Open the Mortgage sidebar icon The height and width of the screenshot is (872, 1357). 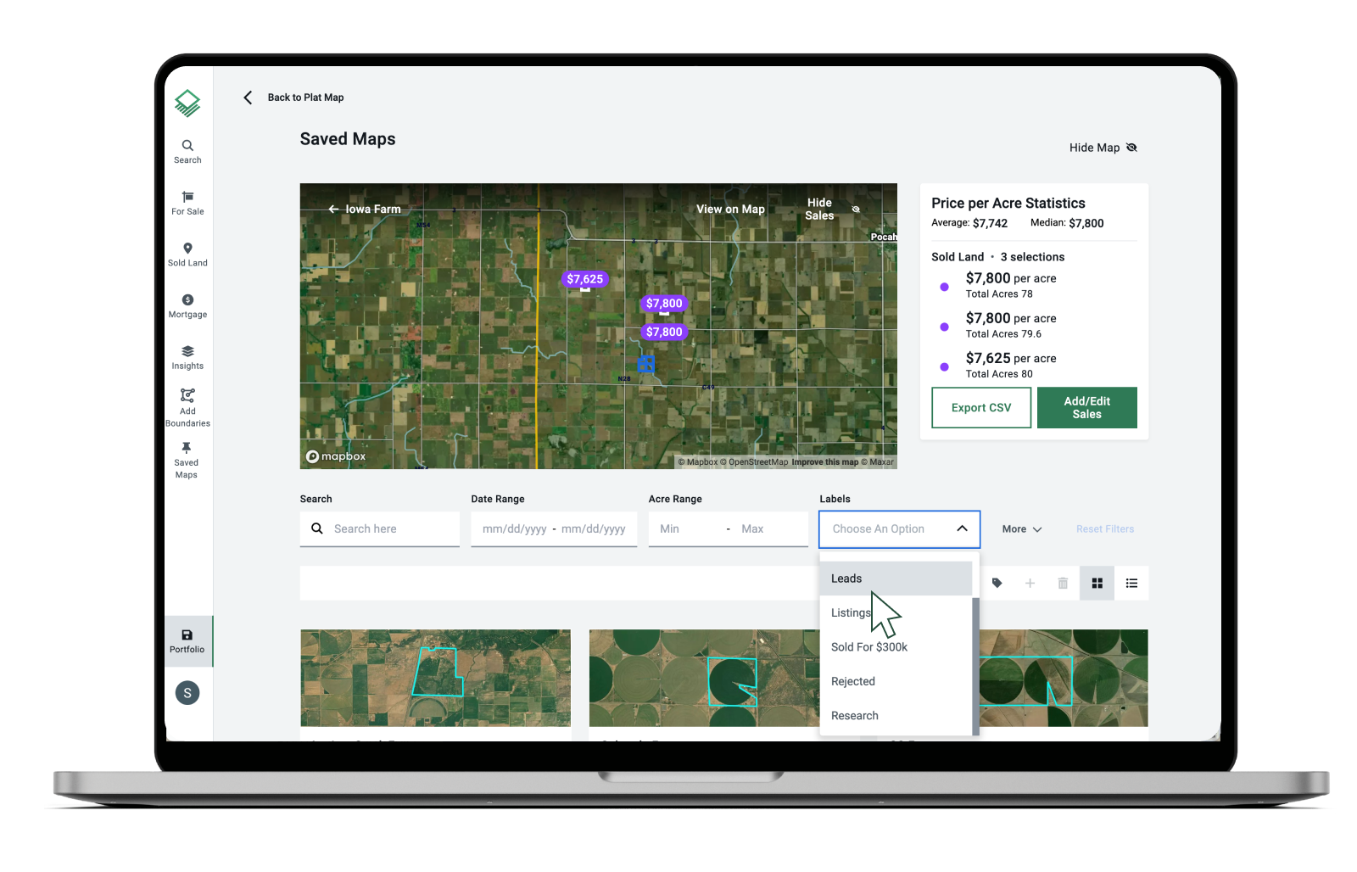[x=187, y=299]
